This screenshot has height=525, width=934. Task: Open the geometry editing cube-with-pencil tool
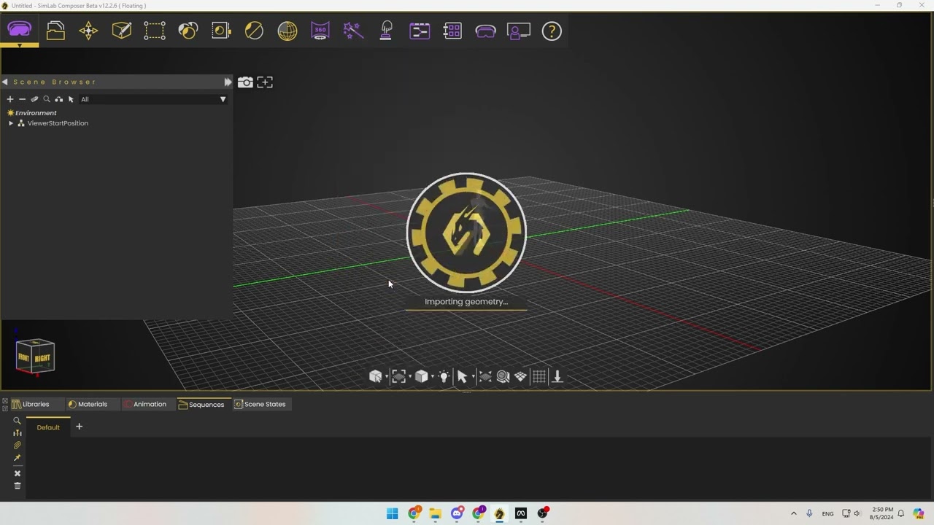122,31
